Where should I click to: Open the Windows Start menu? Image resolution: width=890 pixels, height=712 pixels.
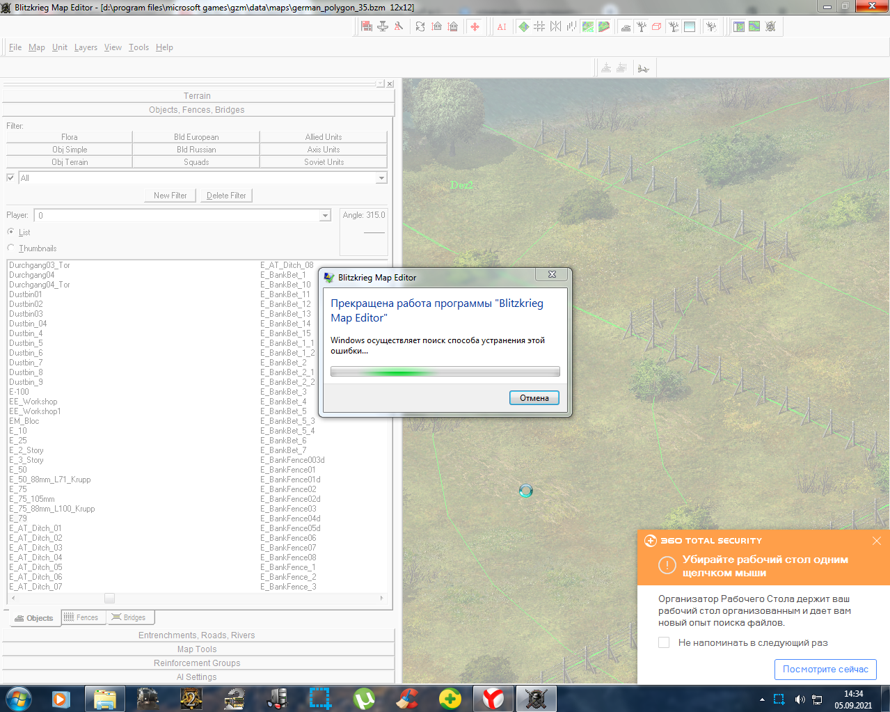(x=19, y=699)
